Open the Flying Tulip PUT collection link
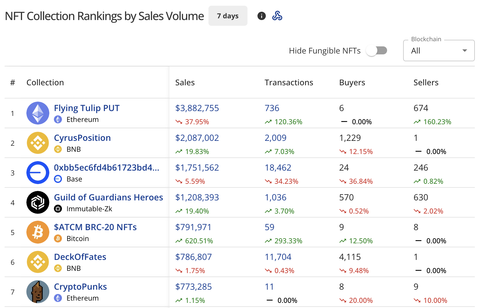This screenshot has width=484, height=308. [87, 108]
